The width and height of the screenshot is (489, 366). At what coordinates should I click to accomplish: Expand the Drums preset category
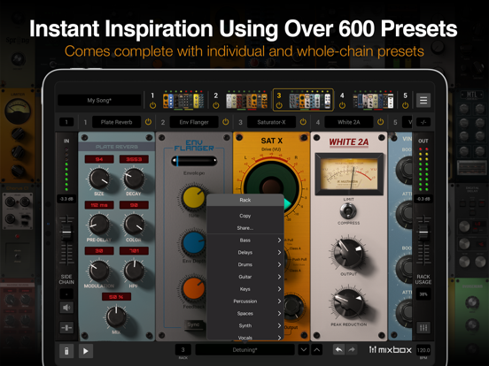245,264
